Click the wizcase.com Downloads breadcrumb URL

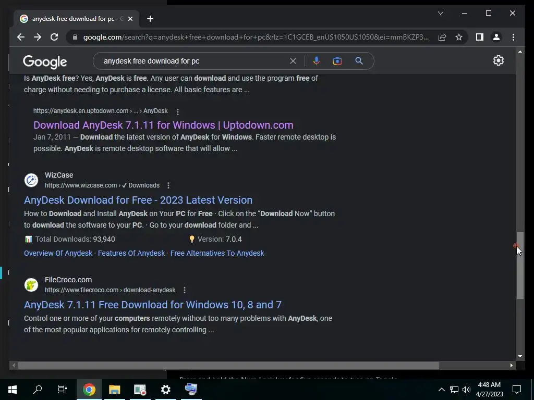coord(102,185)
